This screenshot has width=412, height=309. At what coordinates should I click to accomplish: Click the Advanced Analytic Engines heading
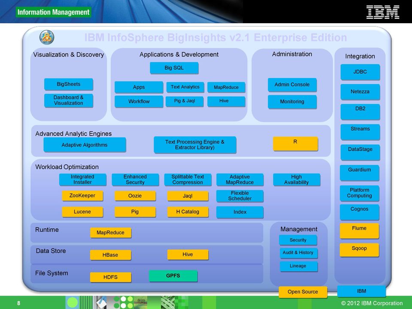pyautogui.click(x=73, y=134)
